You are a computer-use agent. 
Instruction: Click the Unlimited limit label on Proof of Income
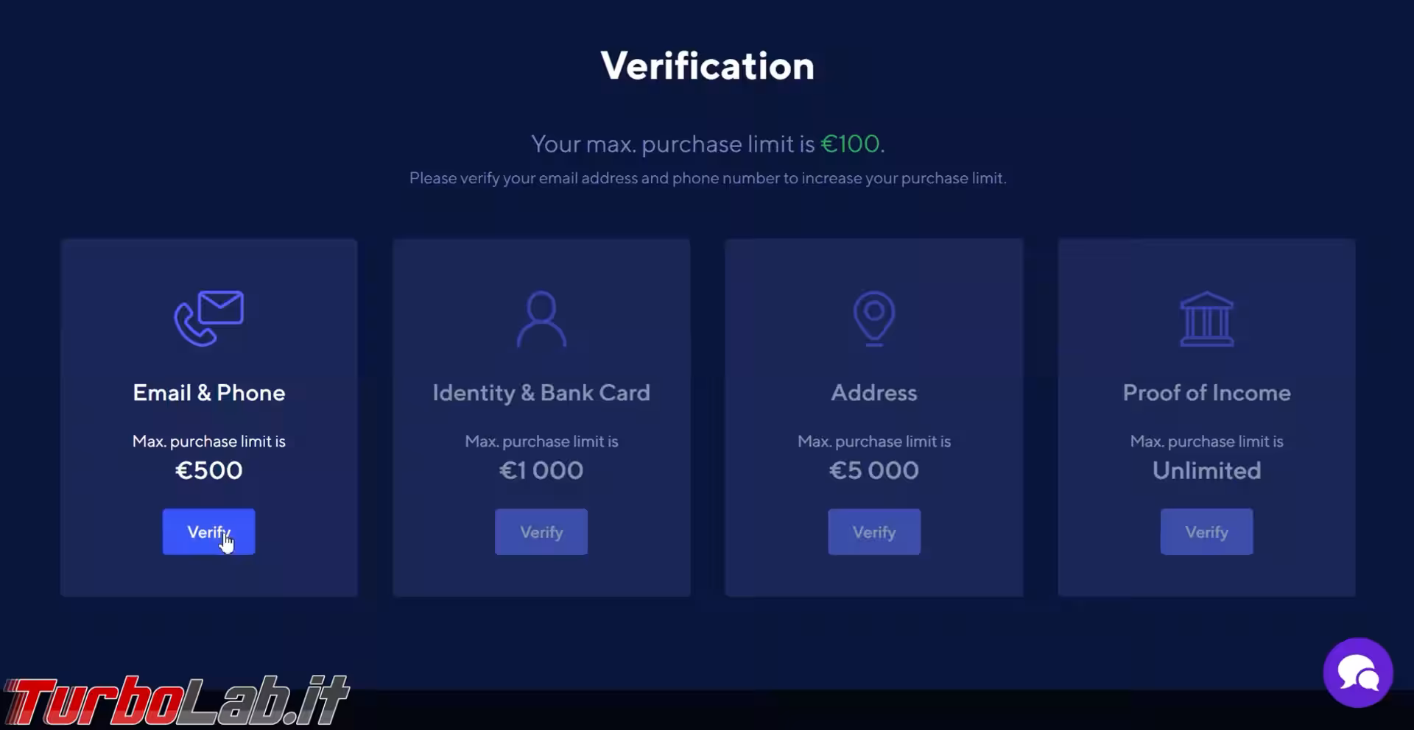(1206, 470)
